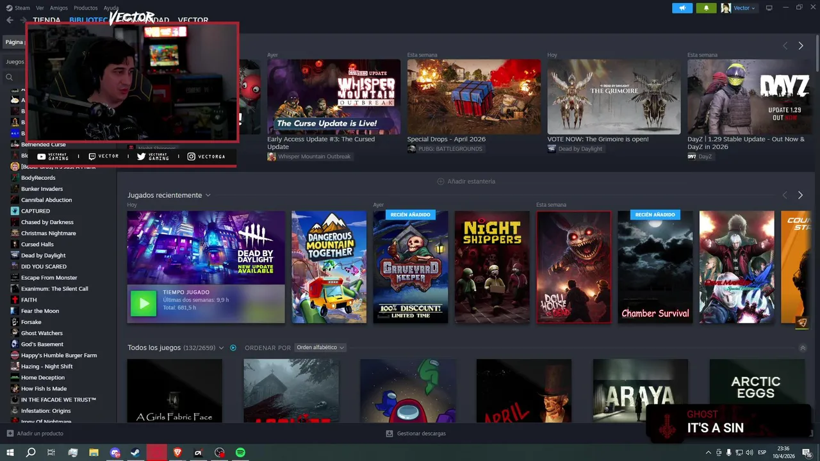Screen dimensions: 820x461
Task: Show next news items with right arrow
Action: 800,45
